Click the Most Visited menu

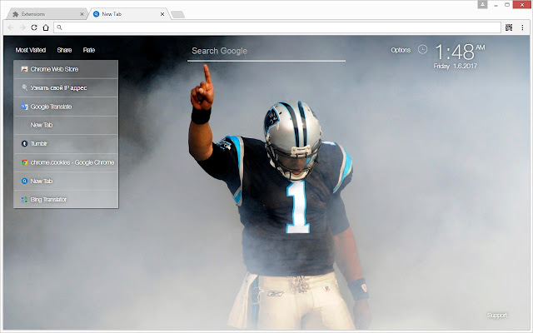31,50
